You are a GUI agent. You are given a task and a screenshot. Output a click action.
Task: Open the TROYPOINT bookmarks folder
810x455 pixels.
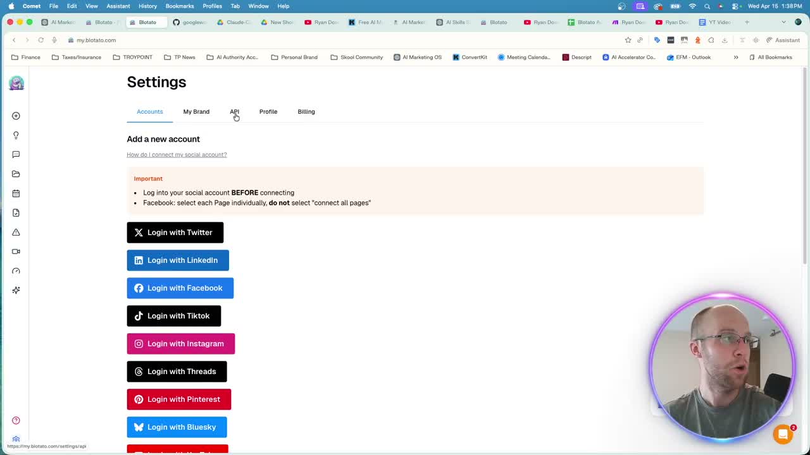(133, 57)
